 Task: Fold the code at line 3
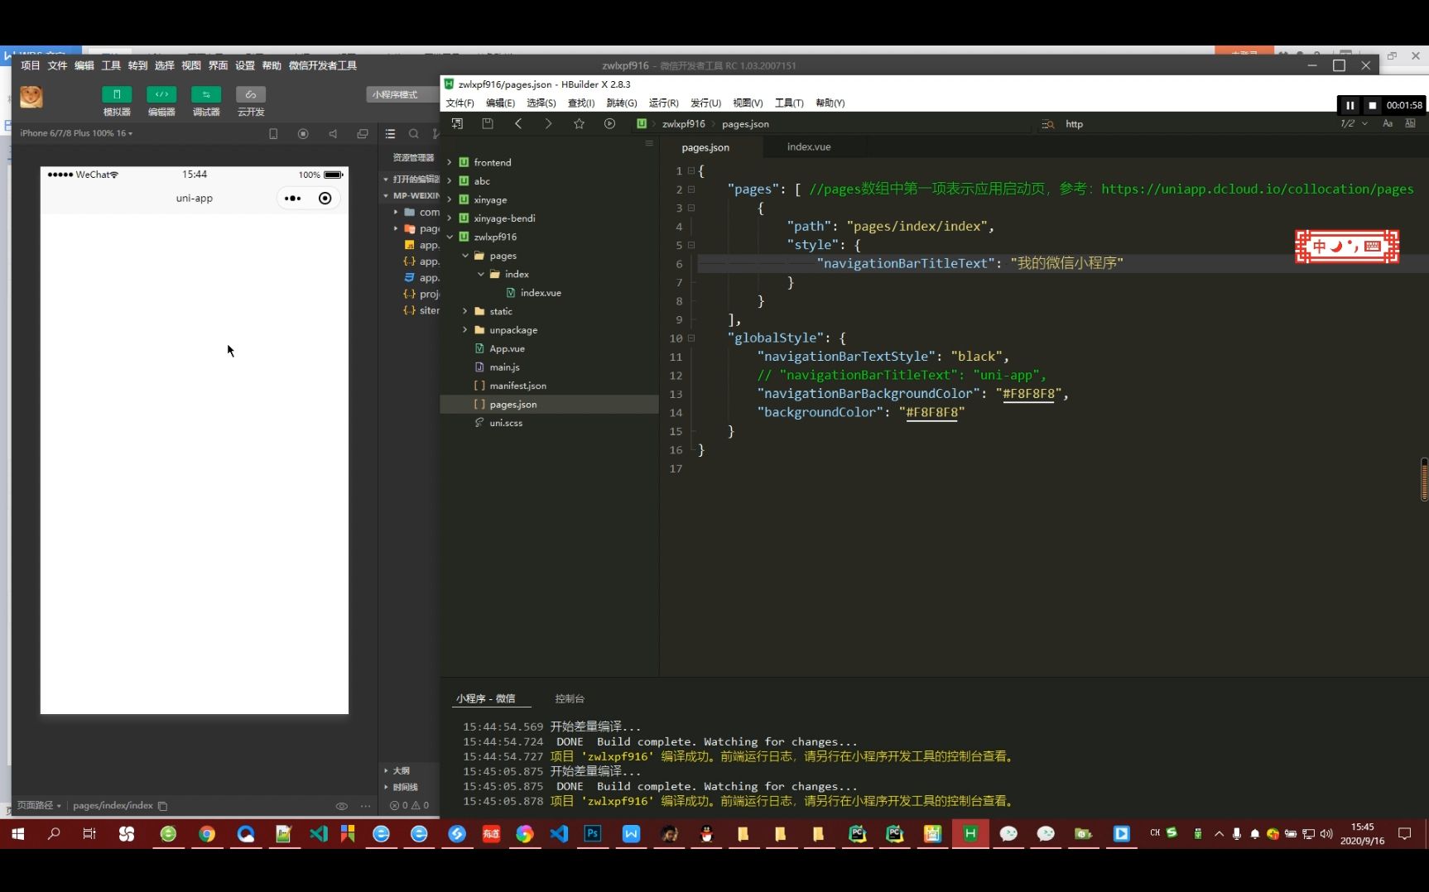(x=691, y=208)
